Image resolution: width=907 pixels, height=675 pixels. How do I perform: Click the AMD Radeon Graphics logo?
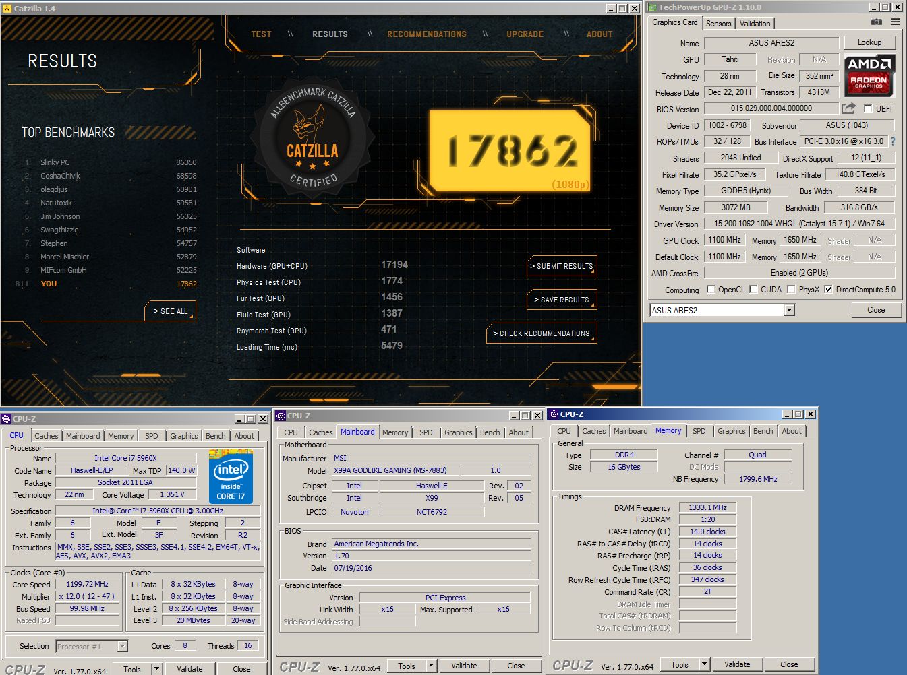pyautogui.click(x=870, y=75)
